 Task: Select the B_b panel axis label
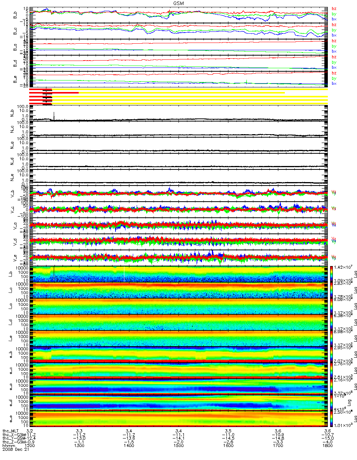(15, 15)
